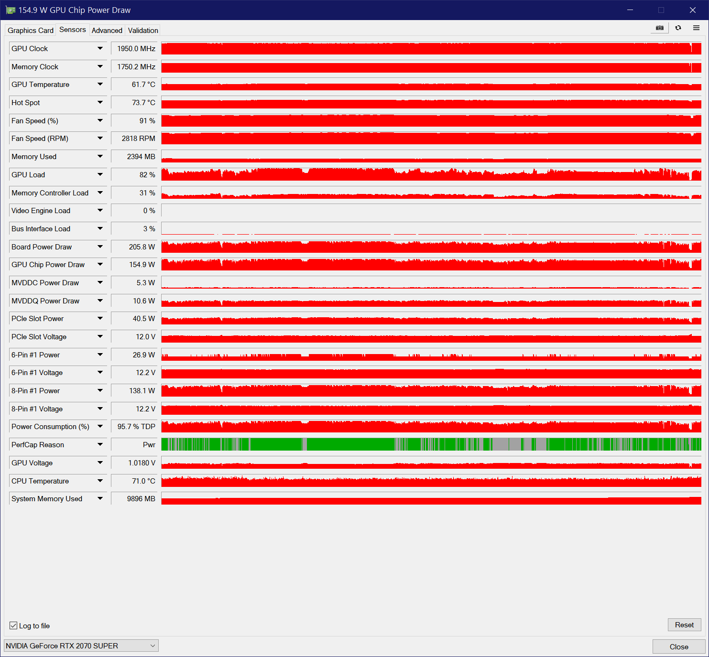The image size is (709, 657).
Task: Select the NVIDIA GeForce RTX 2070 SUPER combo box
Action: pyautogui.click(x=81, y=646)
